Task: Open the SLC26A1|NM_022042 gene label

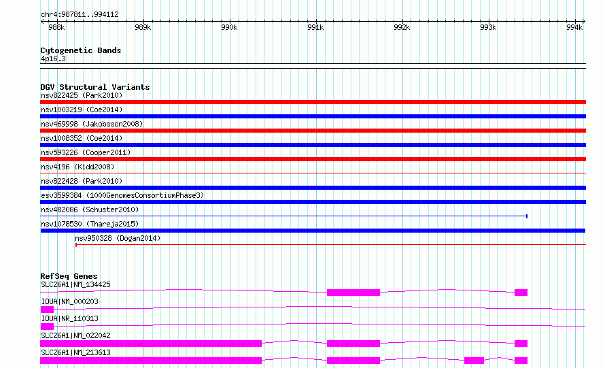Action: [75, 335]
